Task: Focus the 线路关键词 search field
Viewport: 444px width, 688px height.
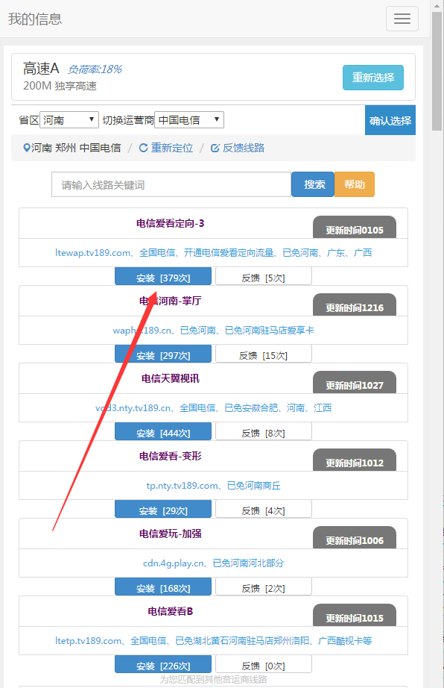Action: click(171, 185)
